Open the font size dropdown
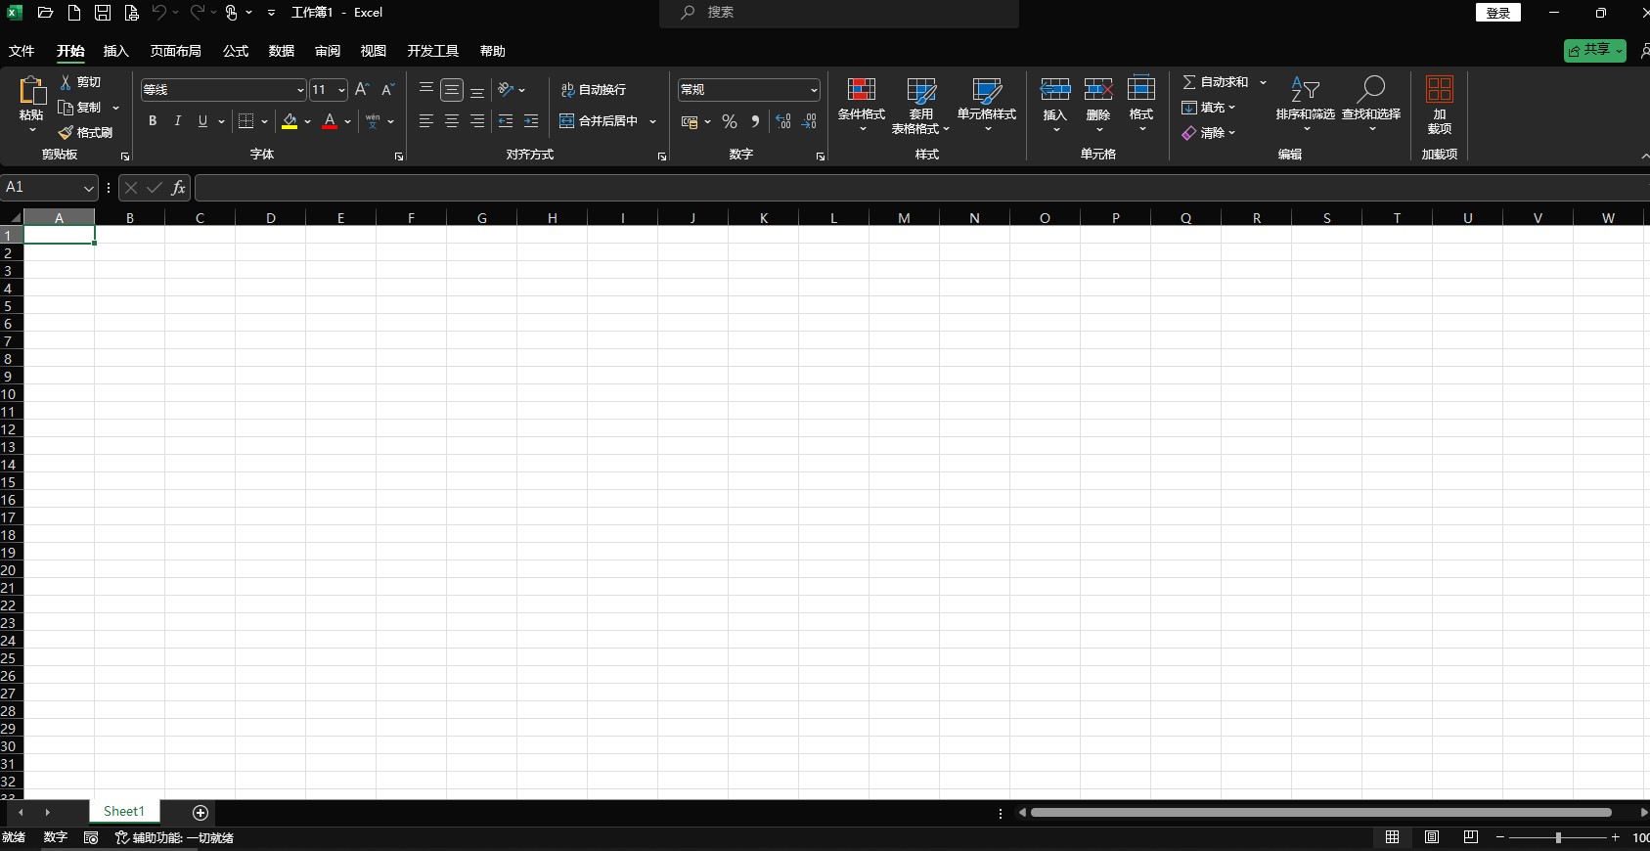 point(341,90)
